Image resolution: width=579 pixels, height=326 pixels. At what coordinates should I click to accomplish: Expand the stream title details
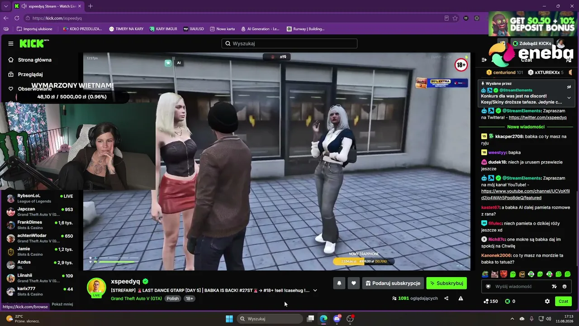[315, 290]
